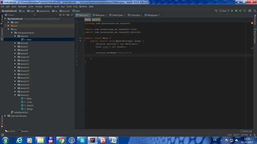The image size is (257, 144).
Task: Open the Favorites side tool window tab
Action: pos(2,122)
